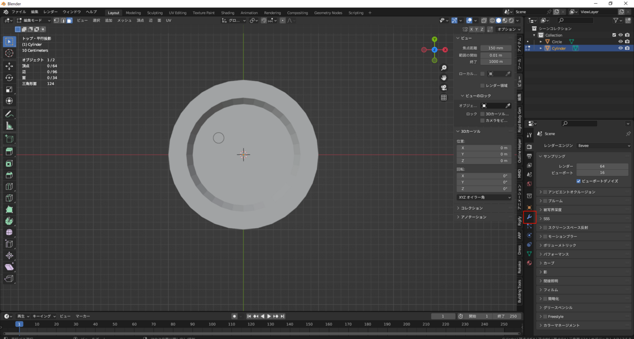The width and height of the screenshot is (634, 339).
Task: Pick the Transform tool
Action: (9, 101)
